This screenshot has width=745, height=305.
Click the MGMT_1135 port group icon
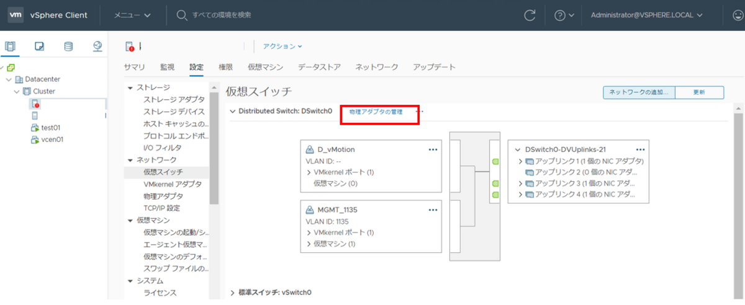310,210
